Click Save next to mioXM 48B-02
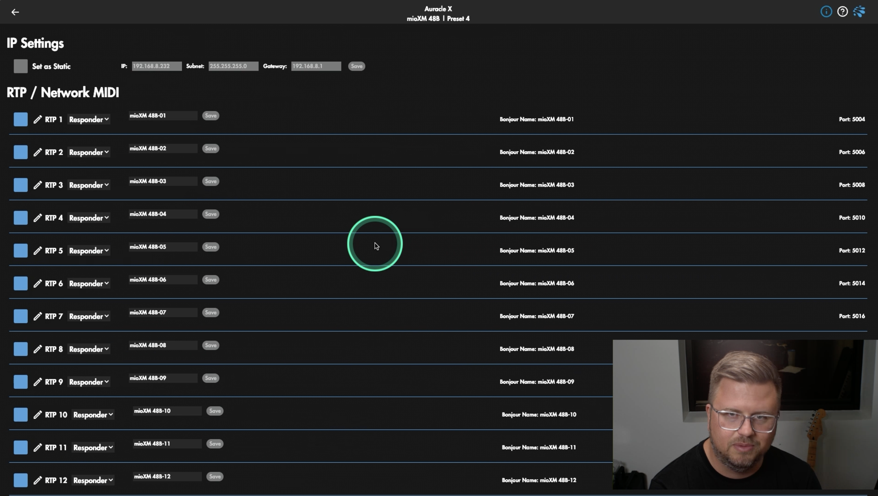The image size is (878, 496). point(211,148)
